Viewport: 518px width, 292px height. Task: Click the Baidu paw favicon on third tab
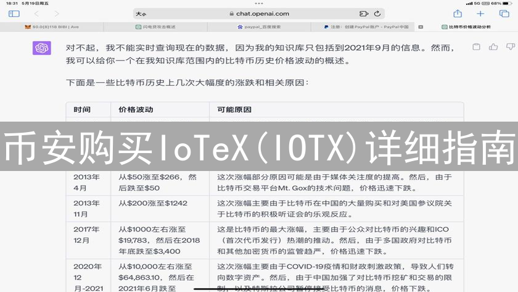[x=240, y=27]
